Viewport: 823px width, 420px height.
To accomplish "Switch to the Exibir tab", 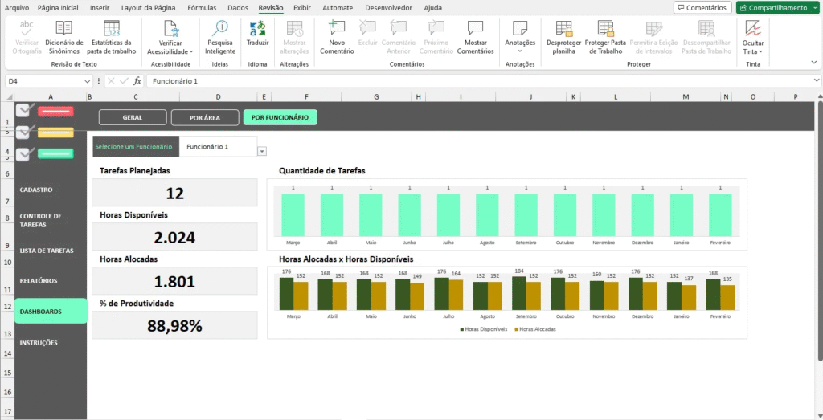I will point(302,7).
